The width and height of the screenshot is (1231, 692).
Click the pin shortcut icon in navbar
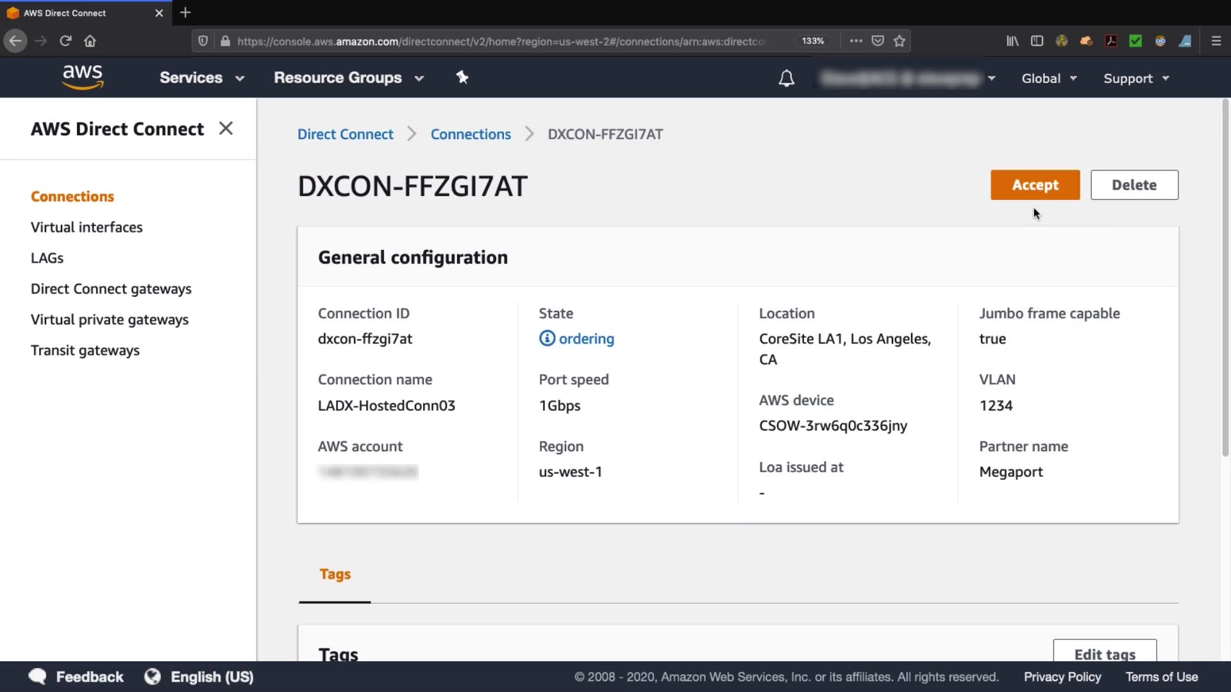pyautogui.click(x=462, y=78)
